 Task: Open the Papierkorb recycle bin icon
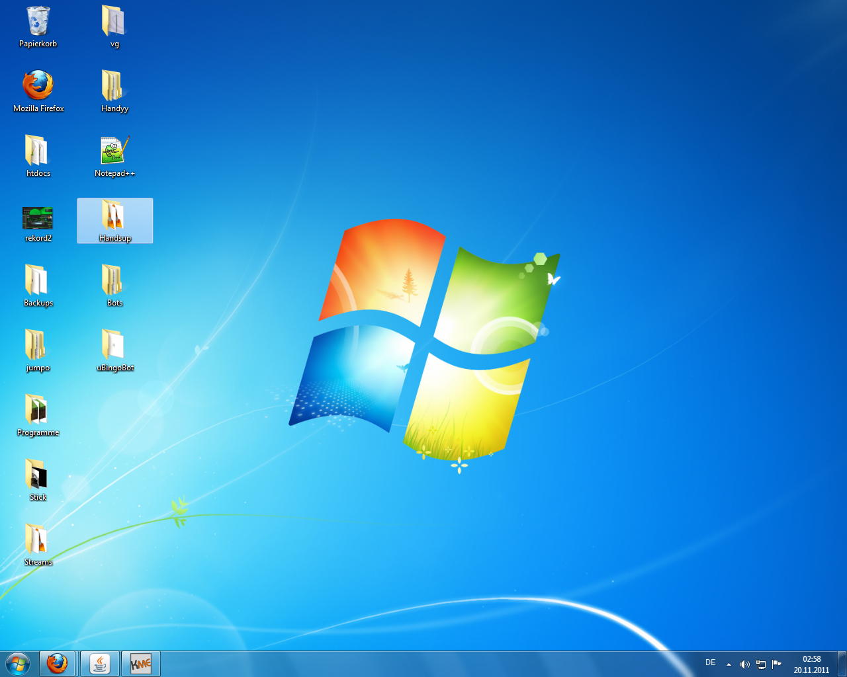pyautogui.click(x=38, y=22)
